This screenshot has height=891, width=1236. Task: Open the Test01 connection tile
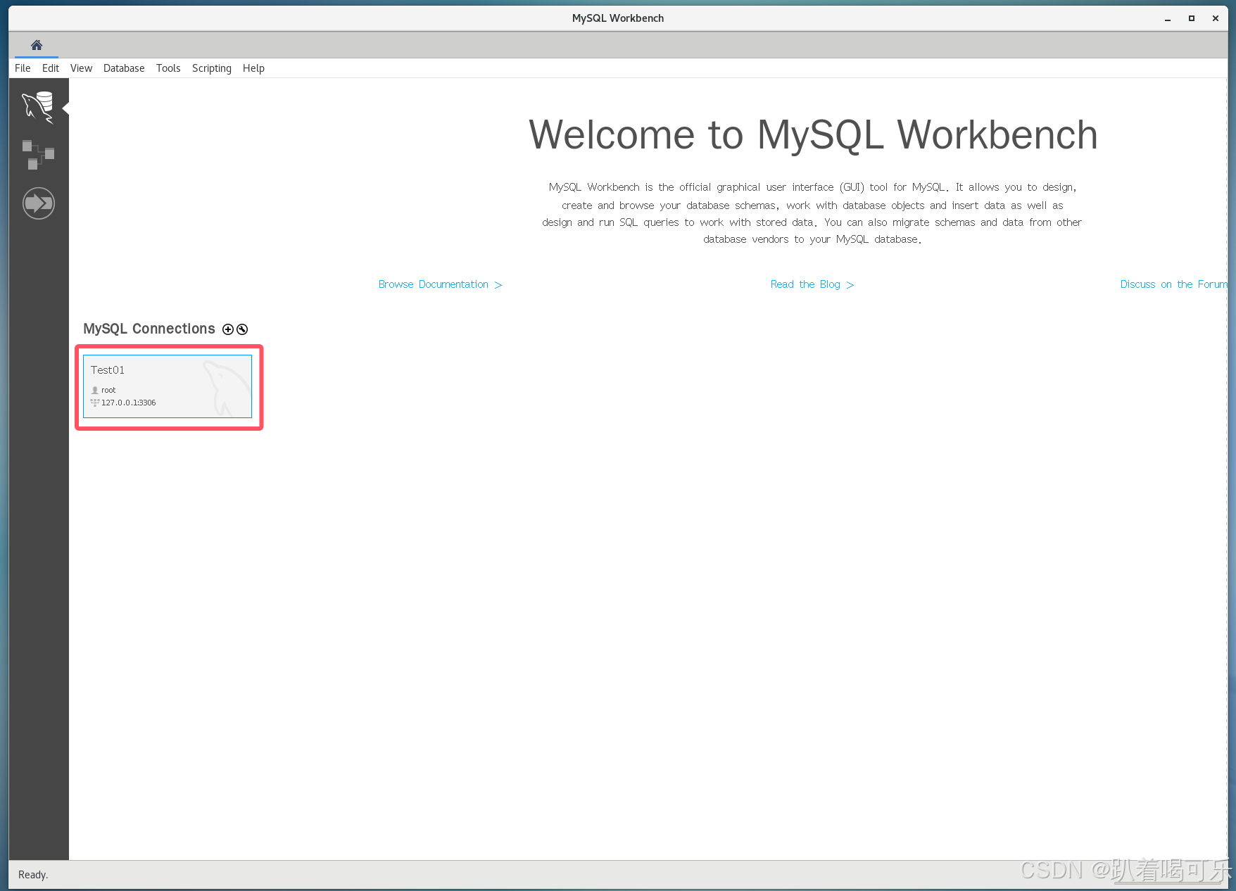tap(168, 386)
